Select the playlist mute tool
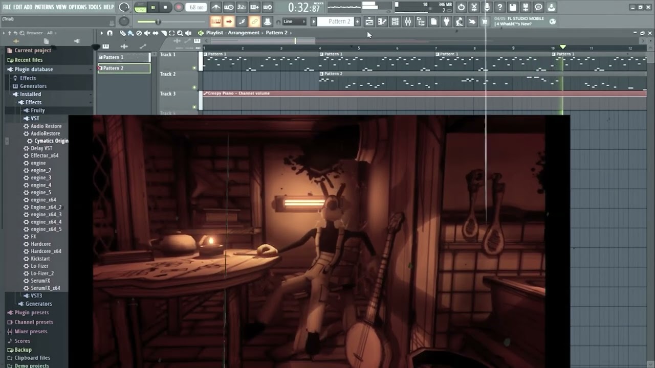Screen dimensions: 655x368 (x=147, y=33)
